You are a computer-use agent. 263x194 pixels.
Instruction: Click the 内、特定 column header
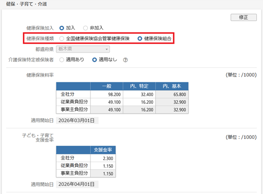coord(139,86)
